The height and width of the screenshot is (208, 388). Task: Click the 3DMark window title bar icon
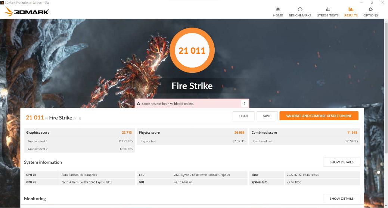(x=2, y=3)
